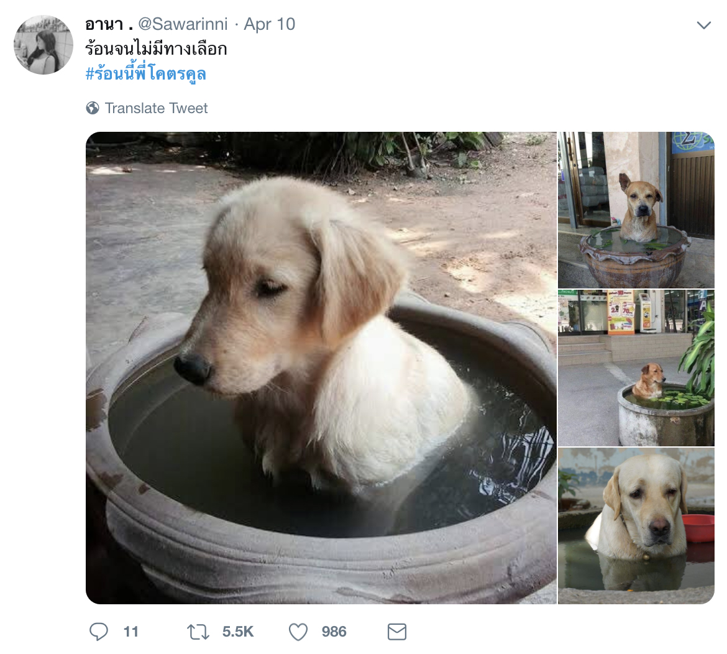Click the 986 likes count
Screen dimensions: 727x654
coord(334,632)
